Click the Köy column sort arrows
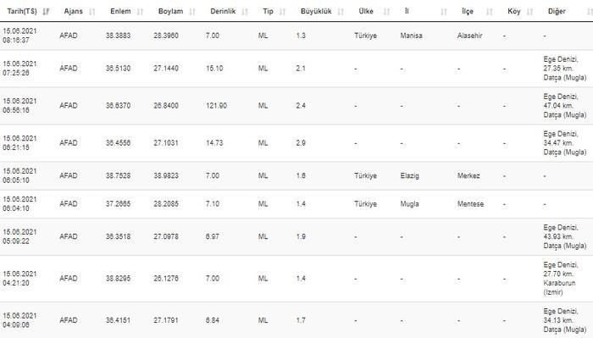 point(529,12)
